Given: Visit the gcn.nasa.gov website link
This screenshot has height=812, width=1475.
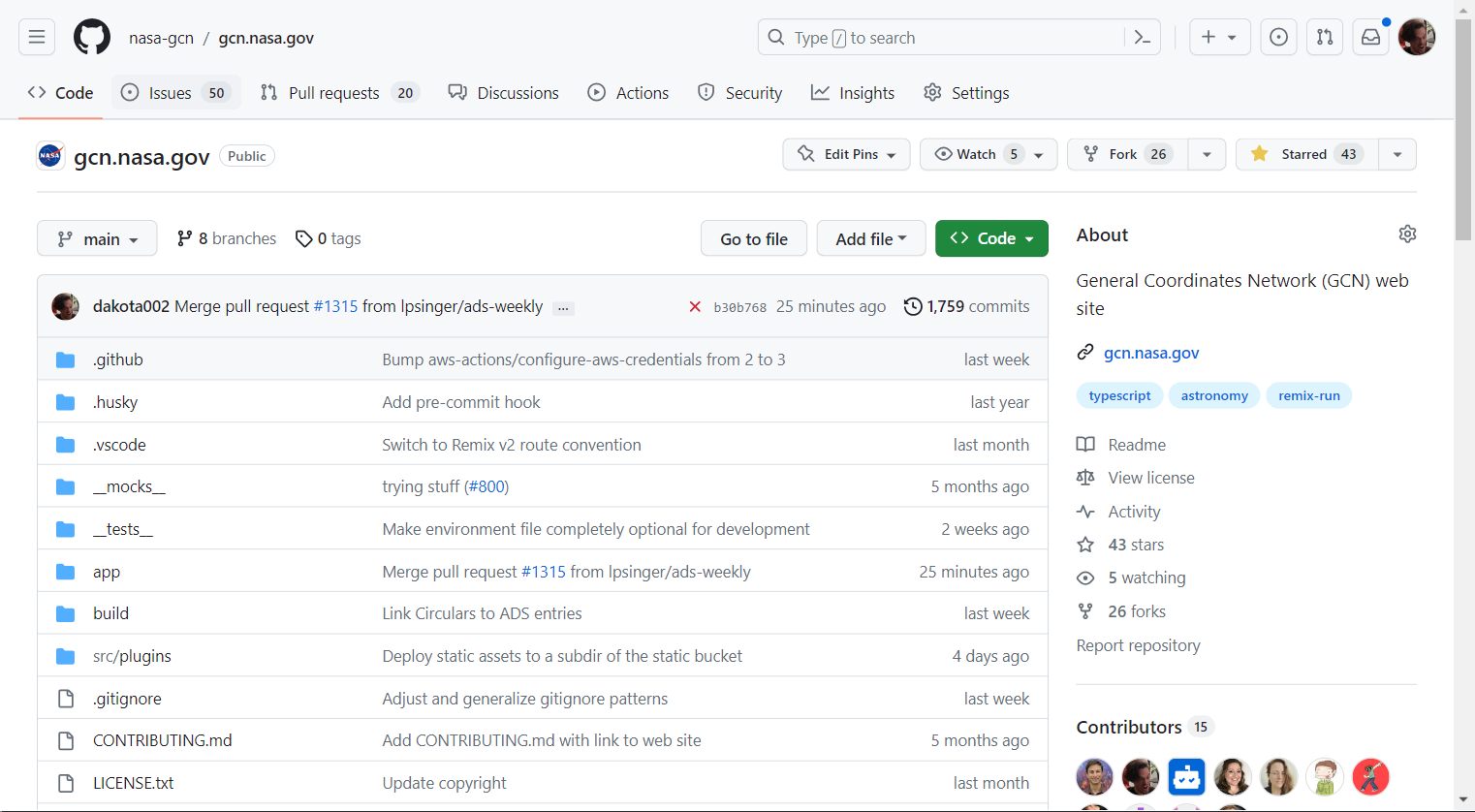Looking at the screenshot, I should (x=1151, y=353).
